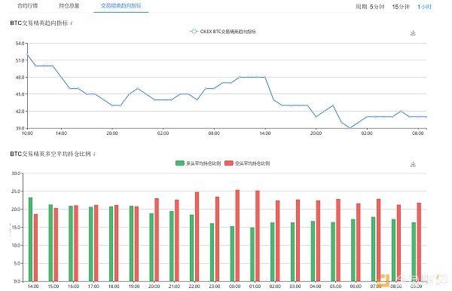Viewport: 452px width, 291px height.
Task: Download the BTC elite trend indicator chart
Action: click(413, 33)
